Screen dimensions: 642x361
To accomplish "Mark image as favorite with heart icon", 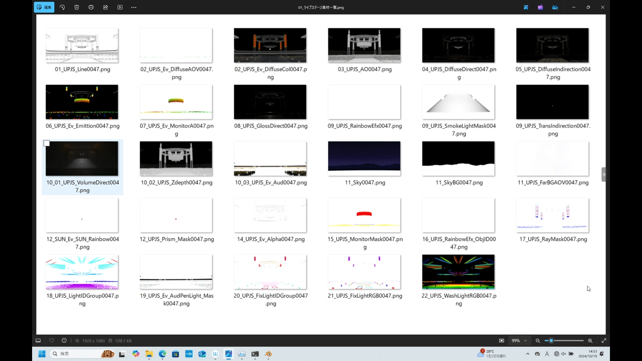I will [51, 341].
